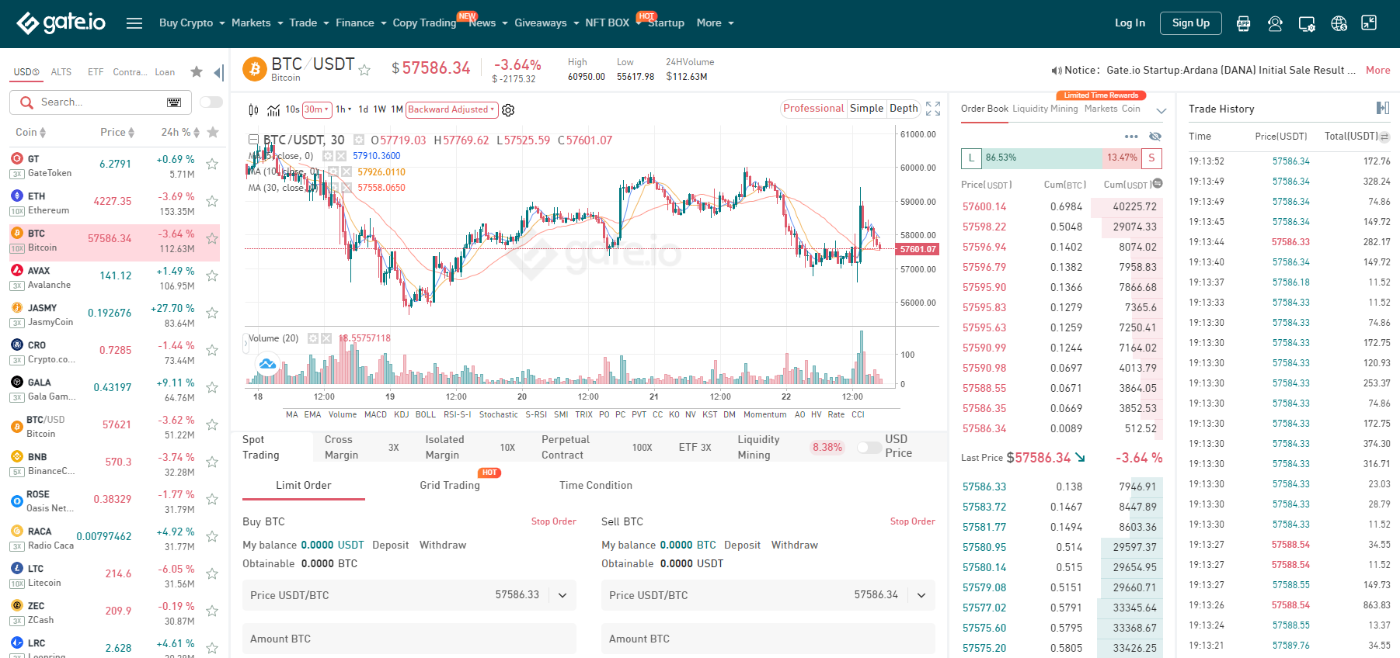
Task: Remove the MA (10, close, 0) indicator
Action: click(x=346, y=171)
